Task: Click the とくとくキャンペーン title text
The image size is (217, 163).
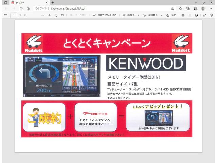Action: click(107, 43)
